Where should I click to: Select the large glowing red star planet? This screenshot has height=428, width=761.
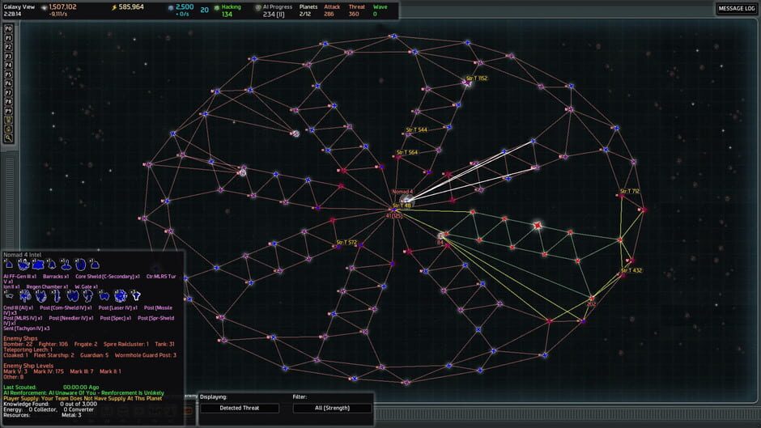(538, 225)
